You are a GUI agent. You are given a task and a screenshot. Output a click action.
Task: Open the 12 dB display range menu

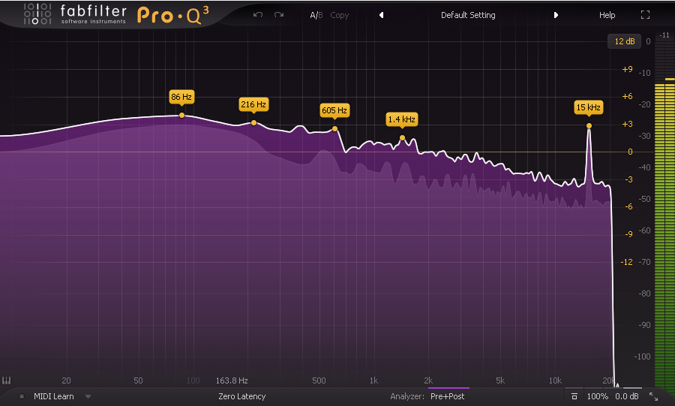coord(625,41)
